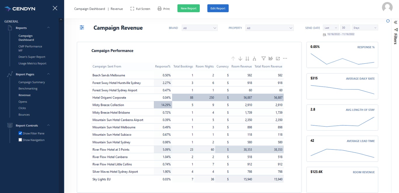This screenshot has height=193, width=399.
Task: Enable the Show Navigation checkbox
Action: 20,140
